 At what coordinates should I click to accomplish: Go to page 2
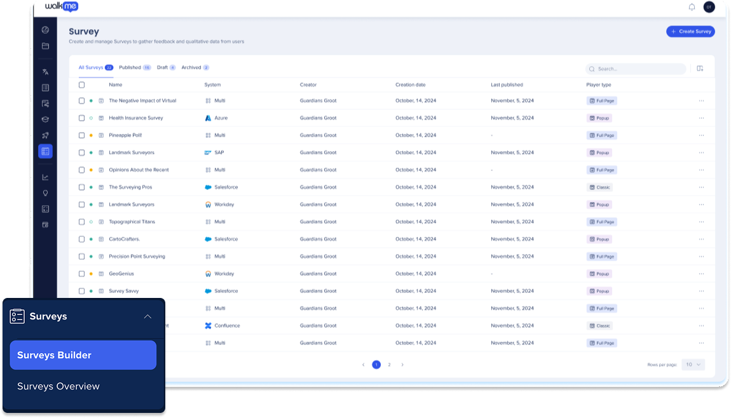[x=389, y=365]
